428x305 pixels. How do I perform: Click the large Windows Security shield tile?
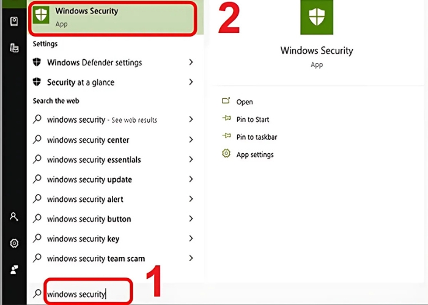[x=316, y=19]
